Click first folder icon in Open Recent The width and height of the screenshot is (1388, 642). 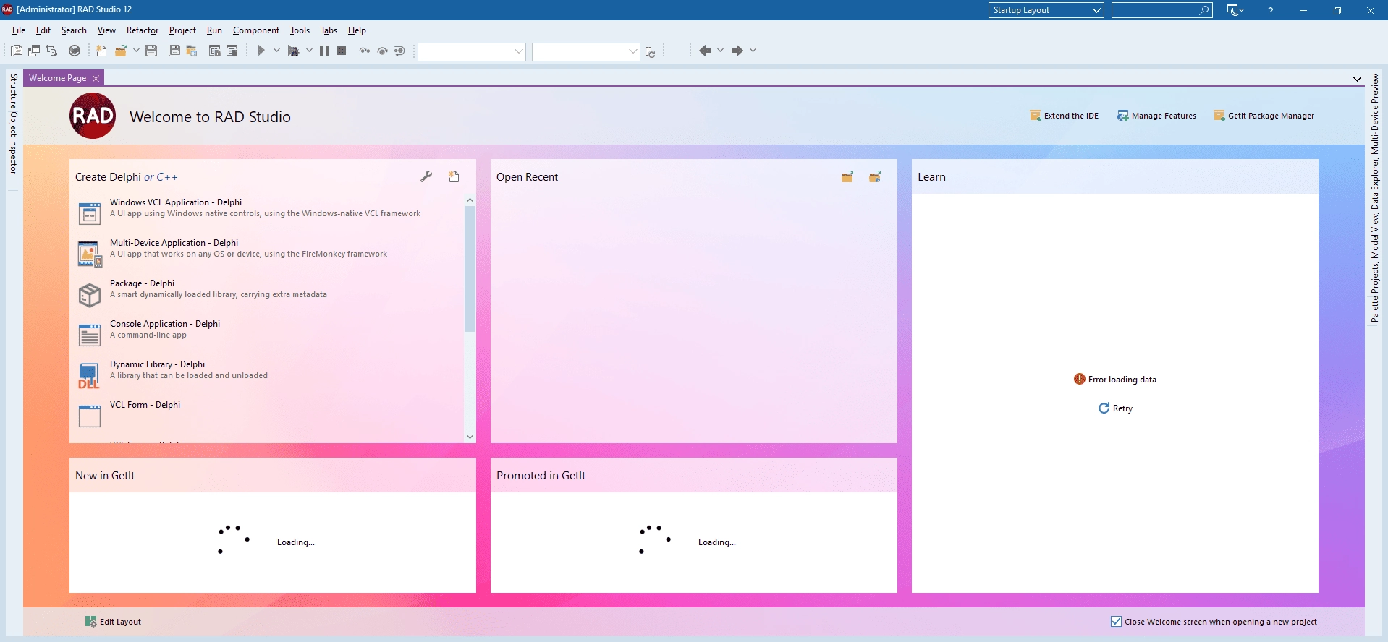click(847, 176)
